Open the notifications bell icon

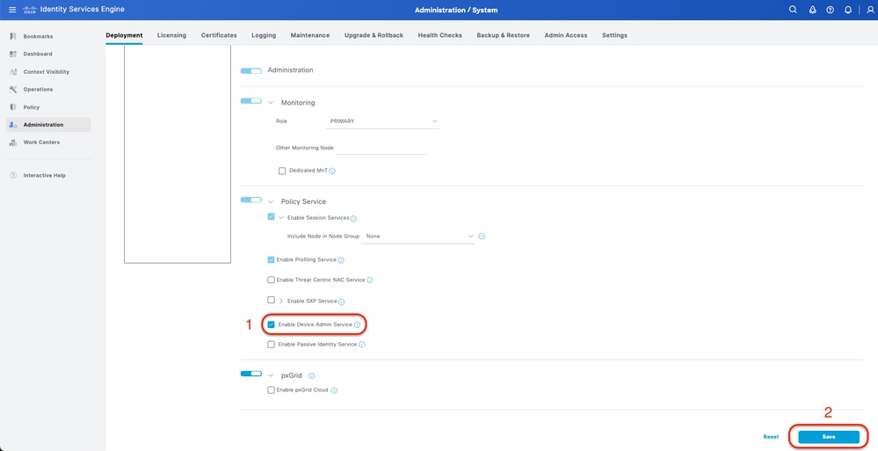tap(848, 10)
